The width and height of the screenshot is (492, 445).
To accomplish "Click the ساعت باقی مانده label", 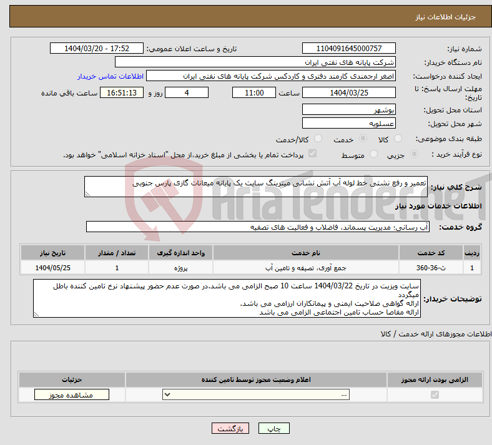I will 69,93.
